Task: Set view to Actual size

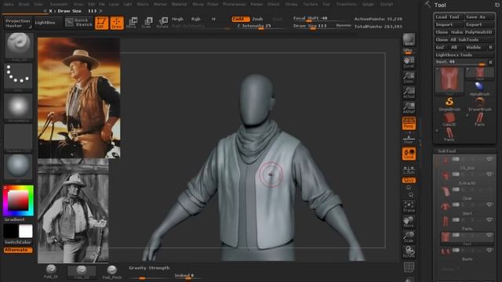Action: coord(409,92)
